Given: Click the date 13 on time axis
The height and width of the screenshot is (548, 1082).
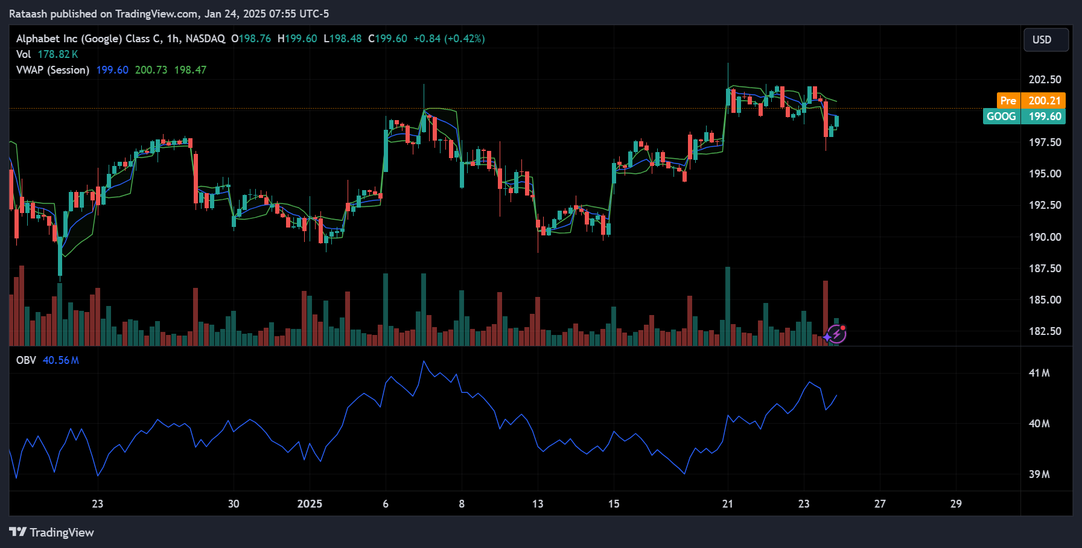Looking at the screenshot, I should point(538,504).
